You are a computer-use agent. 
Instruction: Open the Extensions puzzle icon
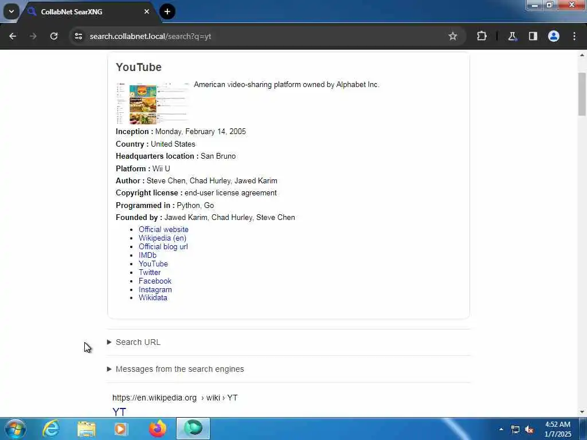point(482,36)
